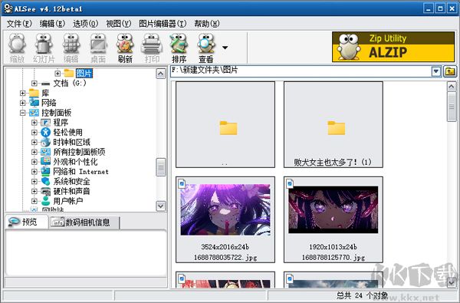Start the 幻灯片 slideshow tool

pyautogui.click(x=44, y=48)
